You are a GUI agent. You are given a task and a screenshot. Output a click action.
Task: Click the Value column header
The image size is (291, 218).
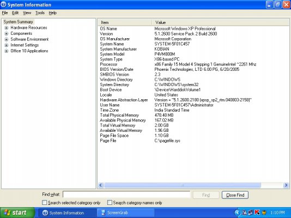click(221, 22)
